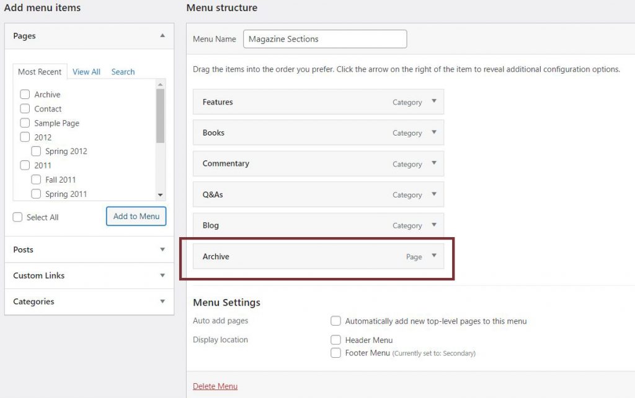Expand the Posts panel
The width and height of the screenshot is (635, 398).
[x=162, y=249]
